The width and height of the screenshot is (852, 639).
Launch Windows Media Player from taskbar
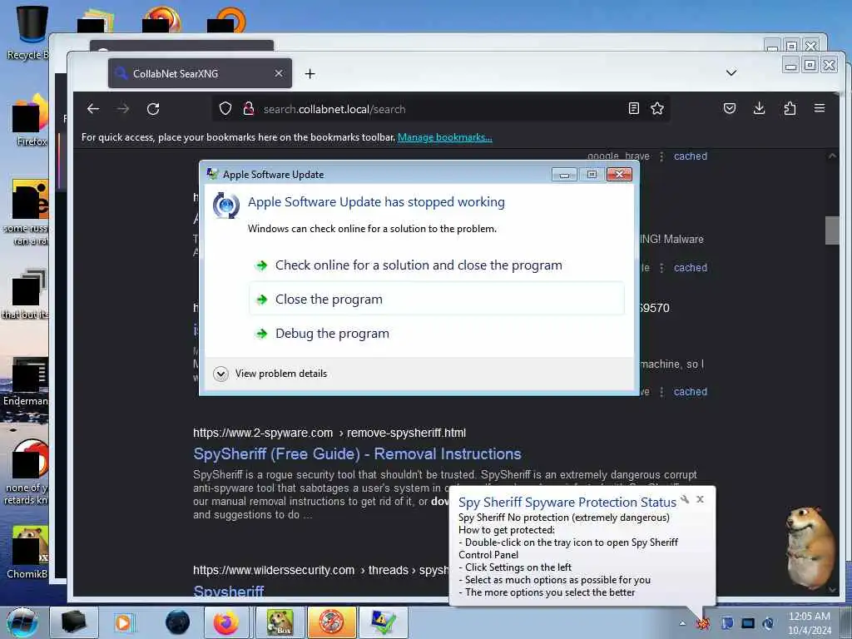(x=123, y=622)
